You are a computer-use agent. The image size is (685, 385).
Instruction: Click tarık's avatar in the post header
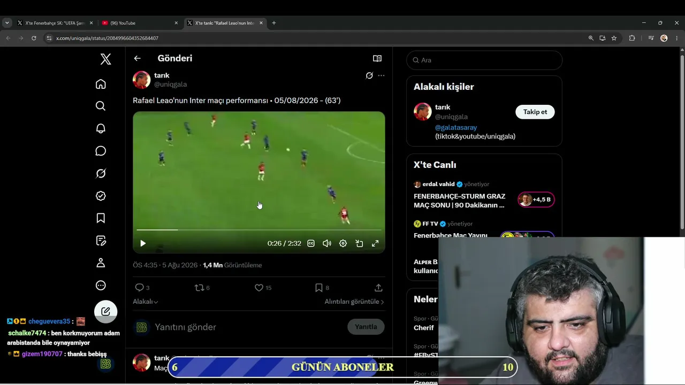(142, 80)
